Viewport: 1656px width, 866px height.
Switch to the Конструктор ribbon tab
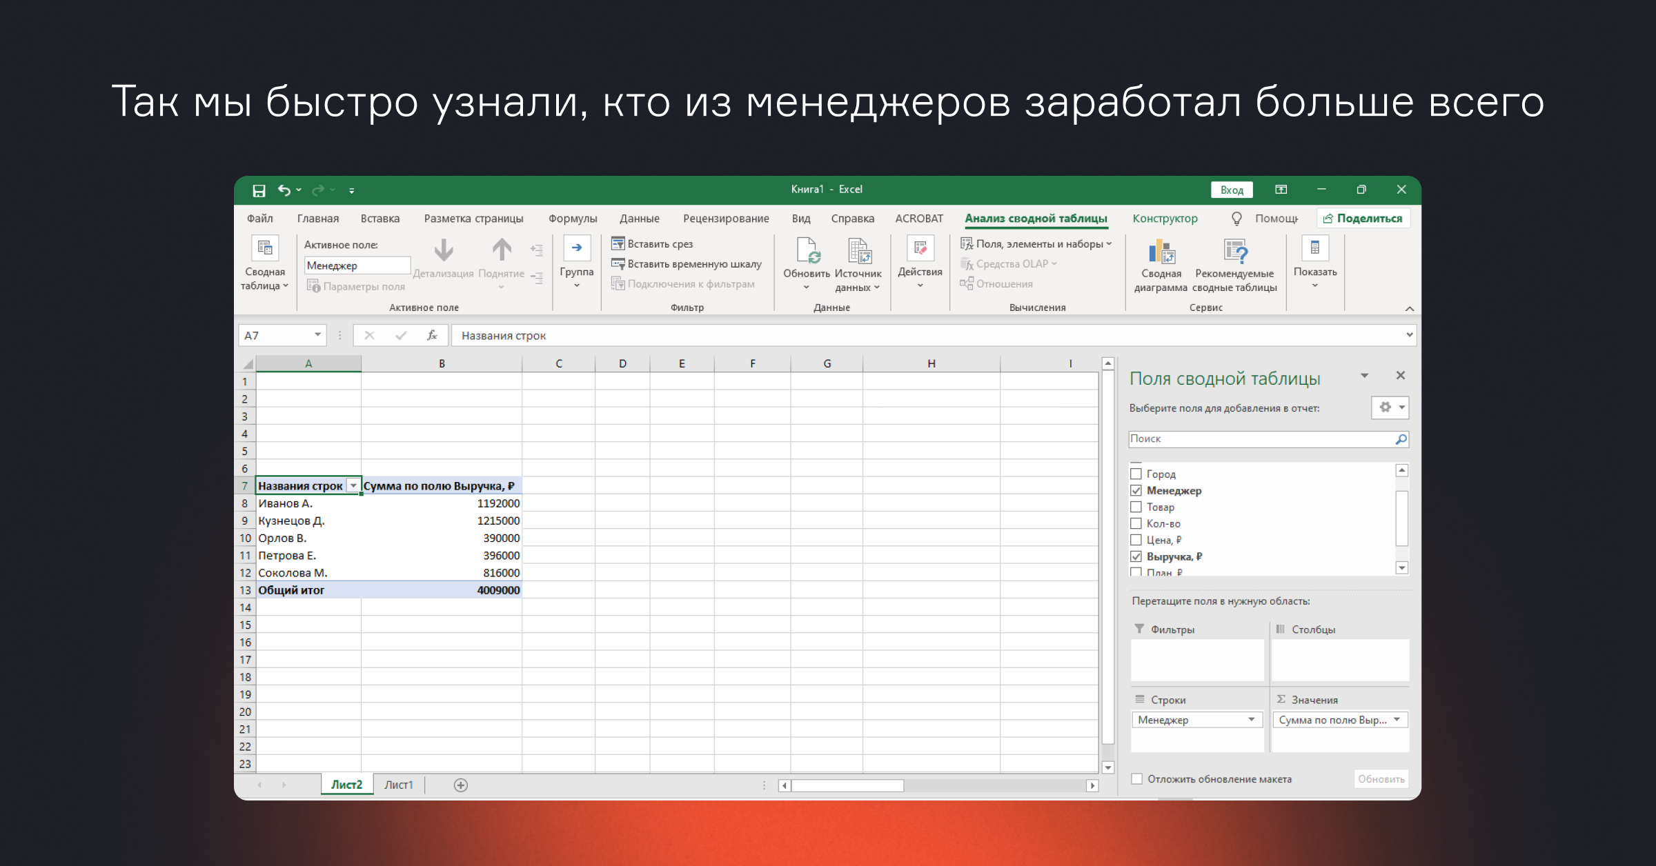pos(1165,219)
